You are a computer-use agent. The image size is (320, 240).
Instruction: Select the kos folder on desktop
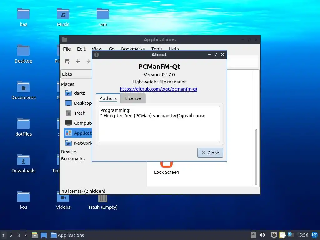click(x=23, y=200)
